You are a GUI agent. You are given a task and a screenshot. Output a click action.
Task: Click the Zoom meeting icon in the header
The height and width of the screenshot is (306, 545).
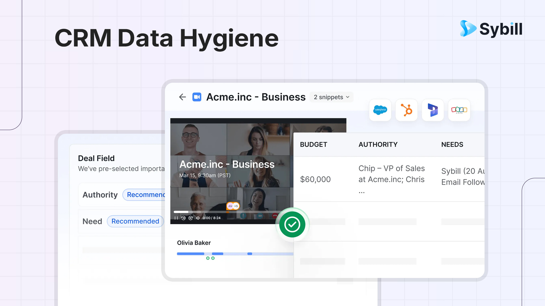pos(197,97)
